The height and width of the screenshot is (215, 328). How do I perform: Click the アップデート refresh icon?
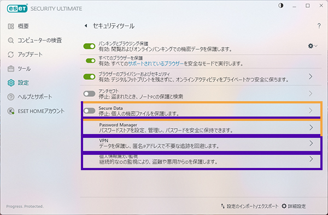(11, 54)
